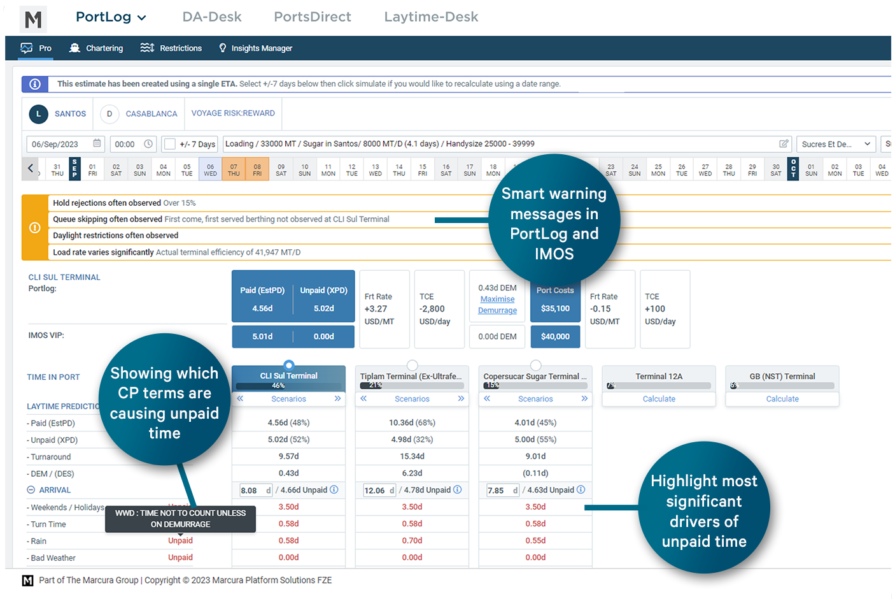This screenshot has width=895, height=599.
Task: Toggle the +/- 7 Days checkbox
Action: (x=170, y=144)
